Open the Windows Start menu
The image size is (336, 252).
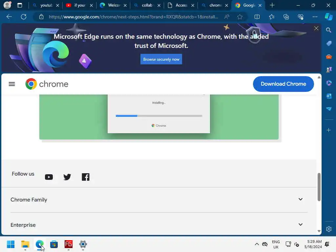pos(10,244)
